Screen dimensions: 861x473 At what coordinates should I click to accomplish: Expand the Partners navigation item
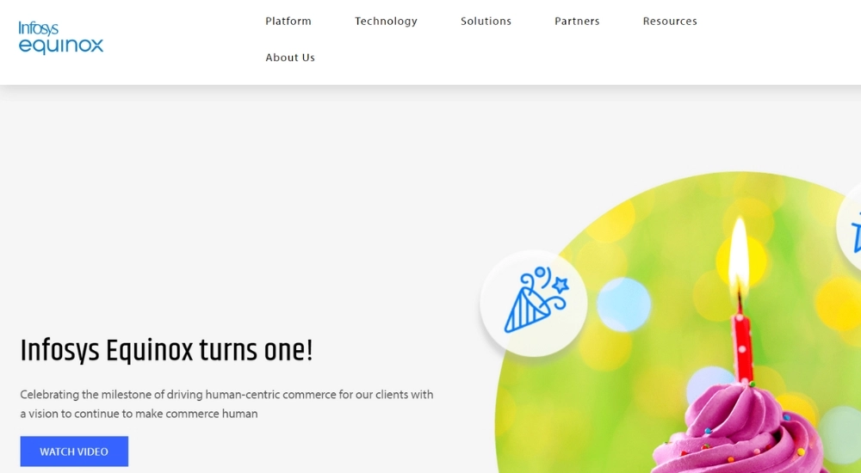(577, 21)
